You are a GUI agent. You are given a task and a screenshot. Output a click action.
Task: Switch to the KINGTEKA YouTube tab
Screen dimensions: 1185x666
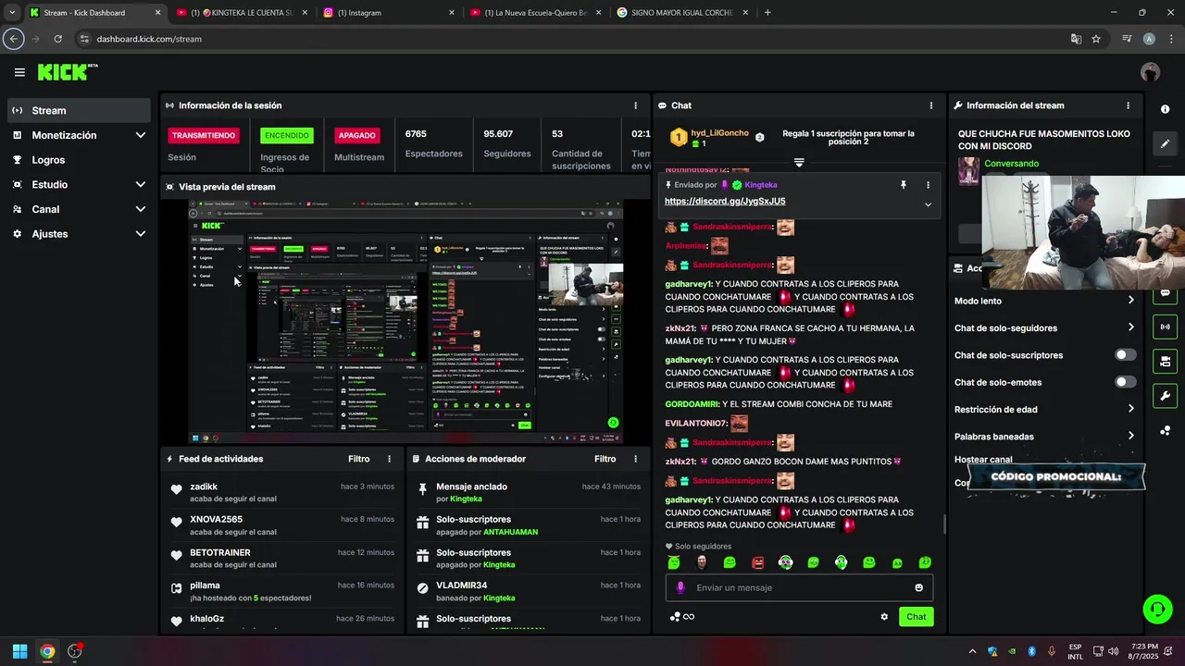tap(243, 13)
